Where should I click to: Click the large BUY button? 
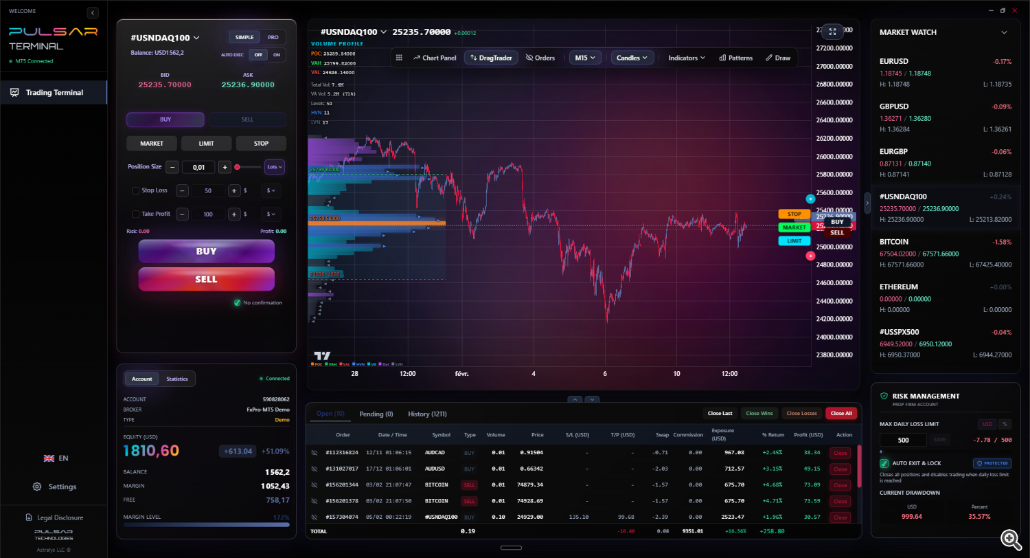pos(206,252)
